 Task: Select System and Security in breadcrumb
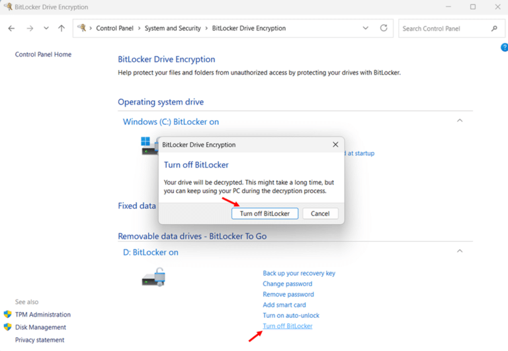(x=173, y=28)
